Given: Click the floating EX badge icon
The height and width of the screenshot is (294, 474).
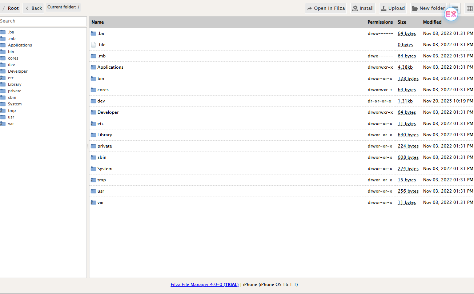Looking at the screenshot, I should pyautogui.click(x=451, y=15).
